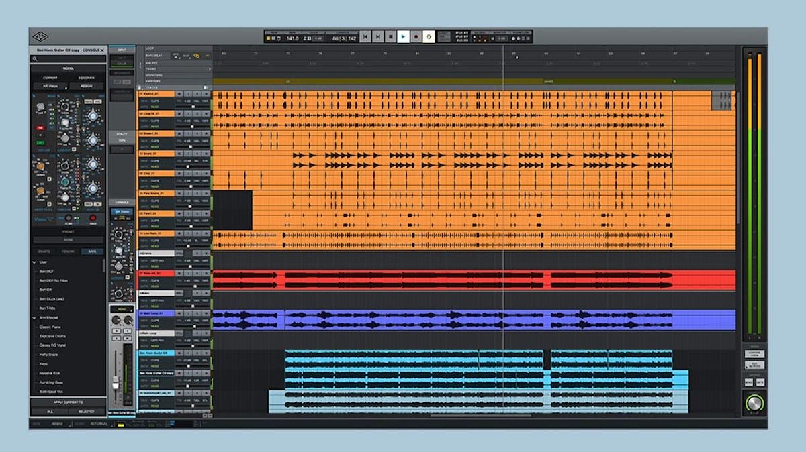This screenshot has height=452, width=806.
Task: Select the Massive Kick preset
Action: pos(50,373)
